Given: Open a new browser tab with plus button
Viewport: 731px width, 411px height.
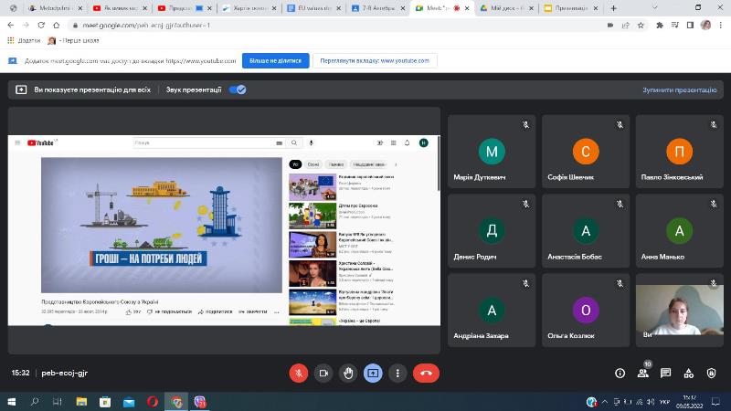Looking at the screenshot, I should coord(612,8).
